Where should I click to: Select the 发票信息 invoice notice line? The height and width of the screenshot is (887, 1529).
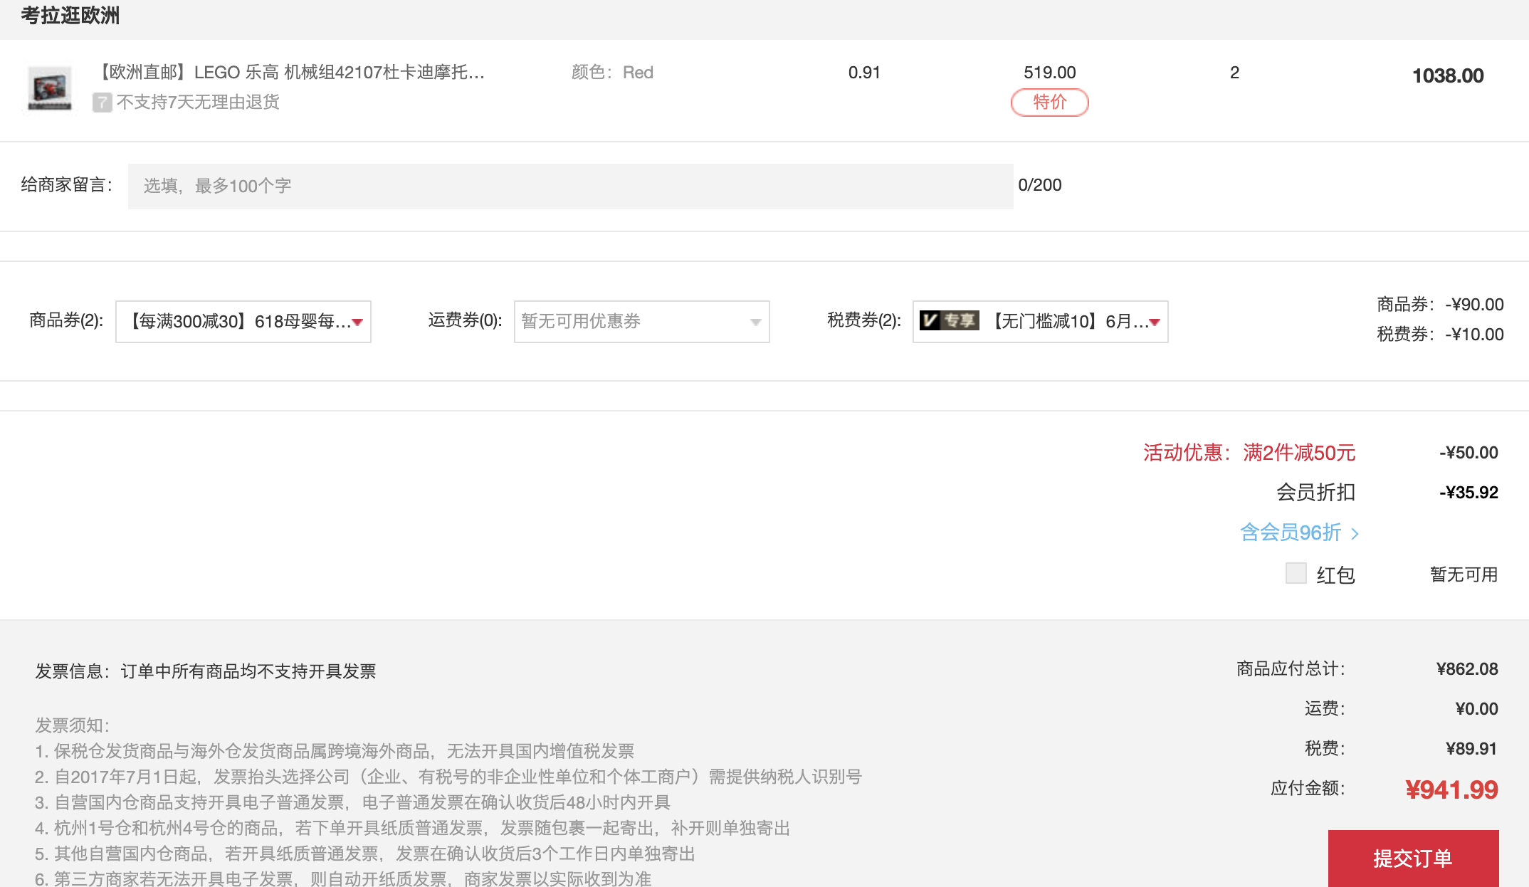[206, 671]
